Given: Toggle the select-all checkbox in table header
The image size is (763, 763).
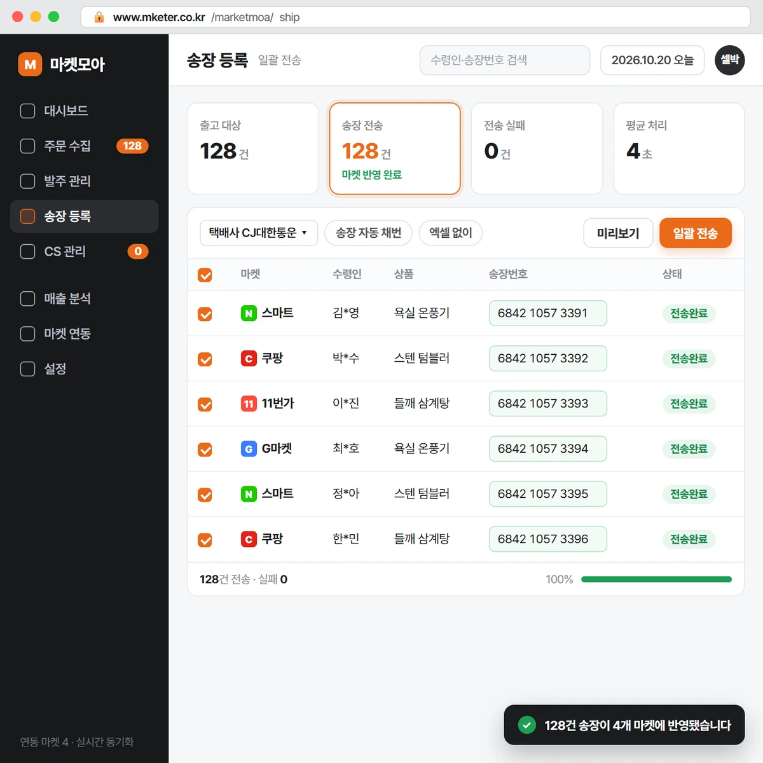Looking at the screenshot, I should [x=205, y=275].
